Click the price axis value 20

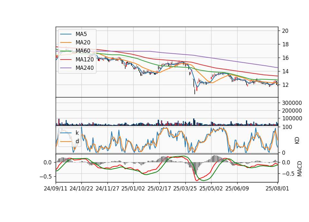tap(285, 31)
